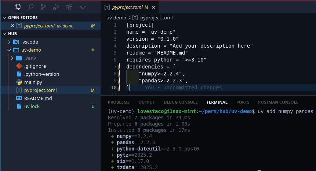The image size is (316, 171).
Task: Select the pyproject.toml editor tab
Action: (130, 7)
